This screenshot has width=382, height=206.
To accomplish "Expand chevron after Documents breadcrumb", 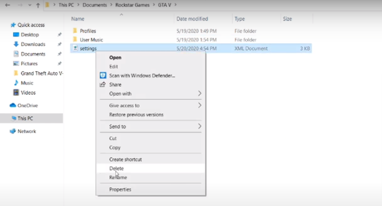I will (x=111, y=5).
